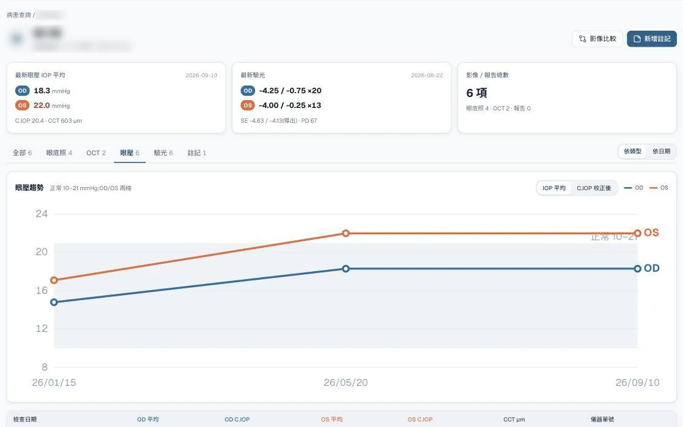The height and width of the screenshot is (427, 683).
Task: Click the OS C.IOP column header
Action: click(x=420, y=420)
